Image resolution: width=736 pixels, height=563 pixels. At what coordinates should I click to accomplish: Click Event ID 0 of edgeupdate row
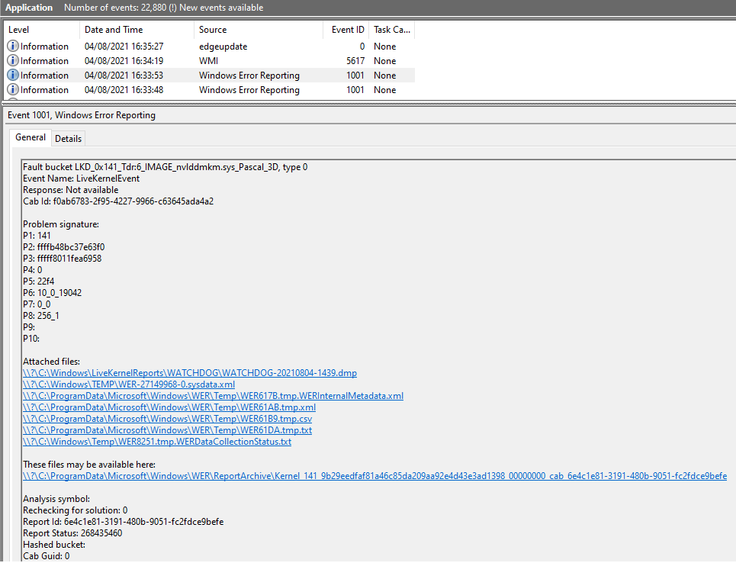pos(362,47)
